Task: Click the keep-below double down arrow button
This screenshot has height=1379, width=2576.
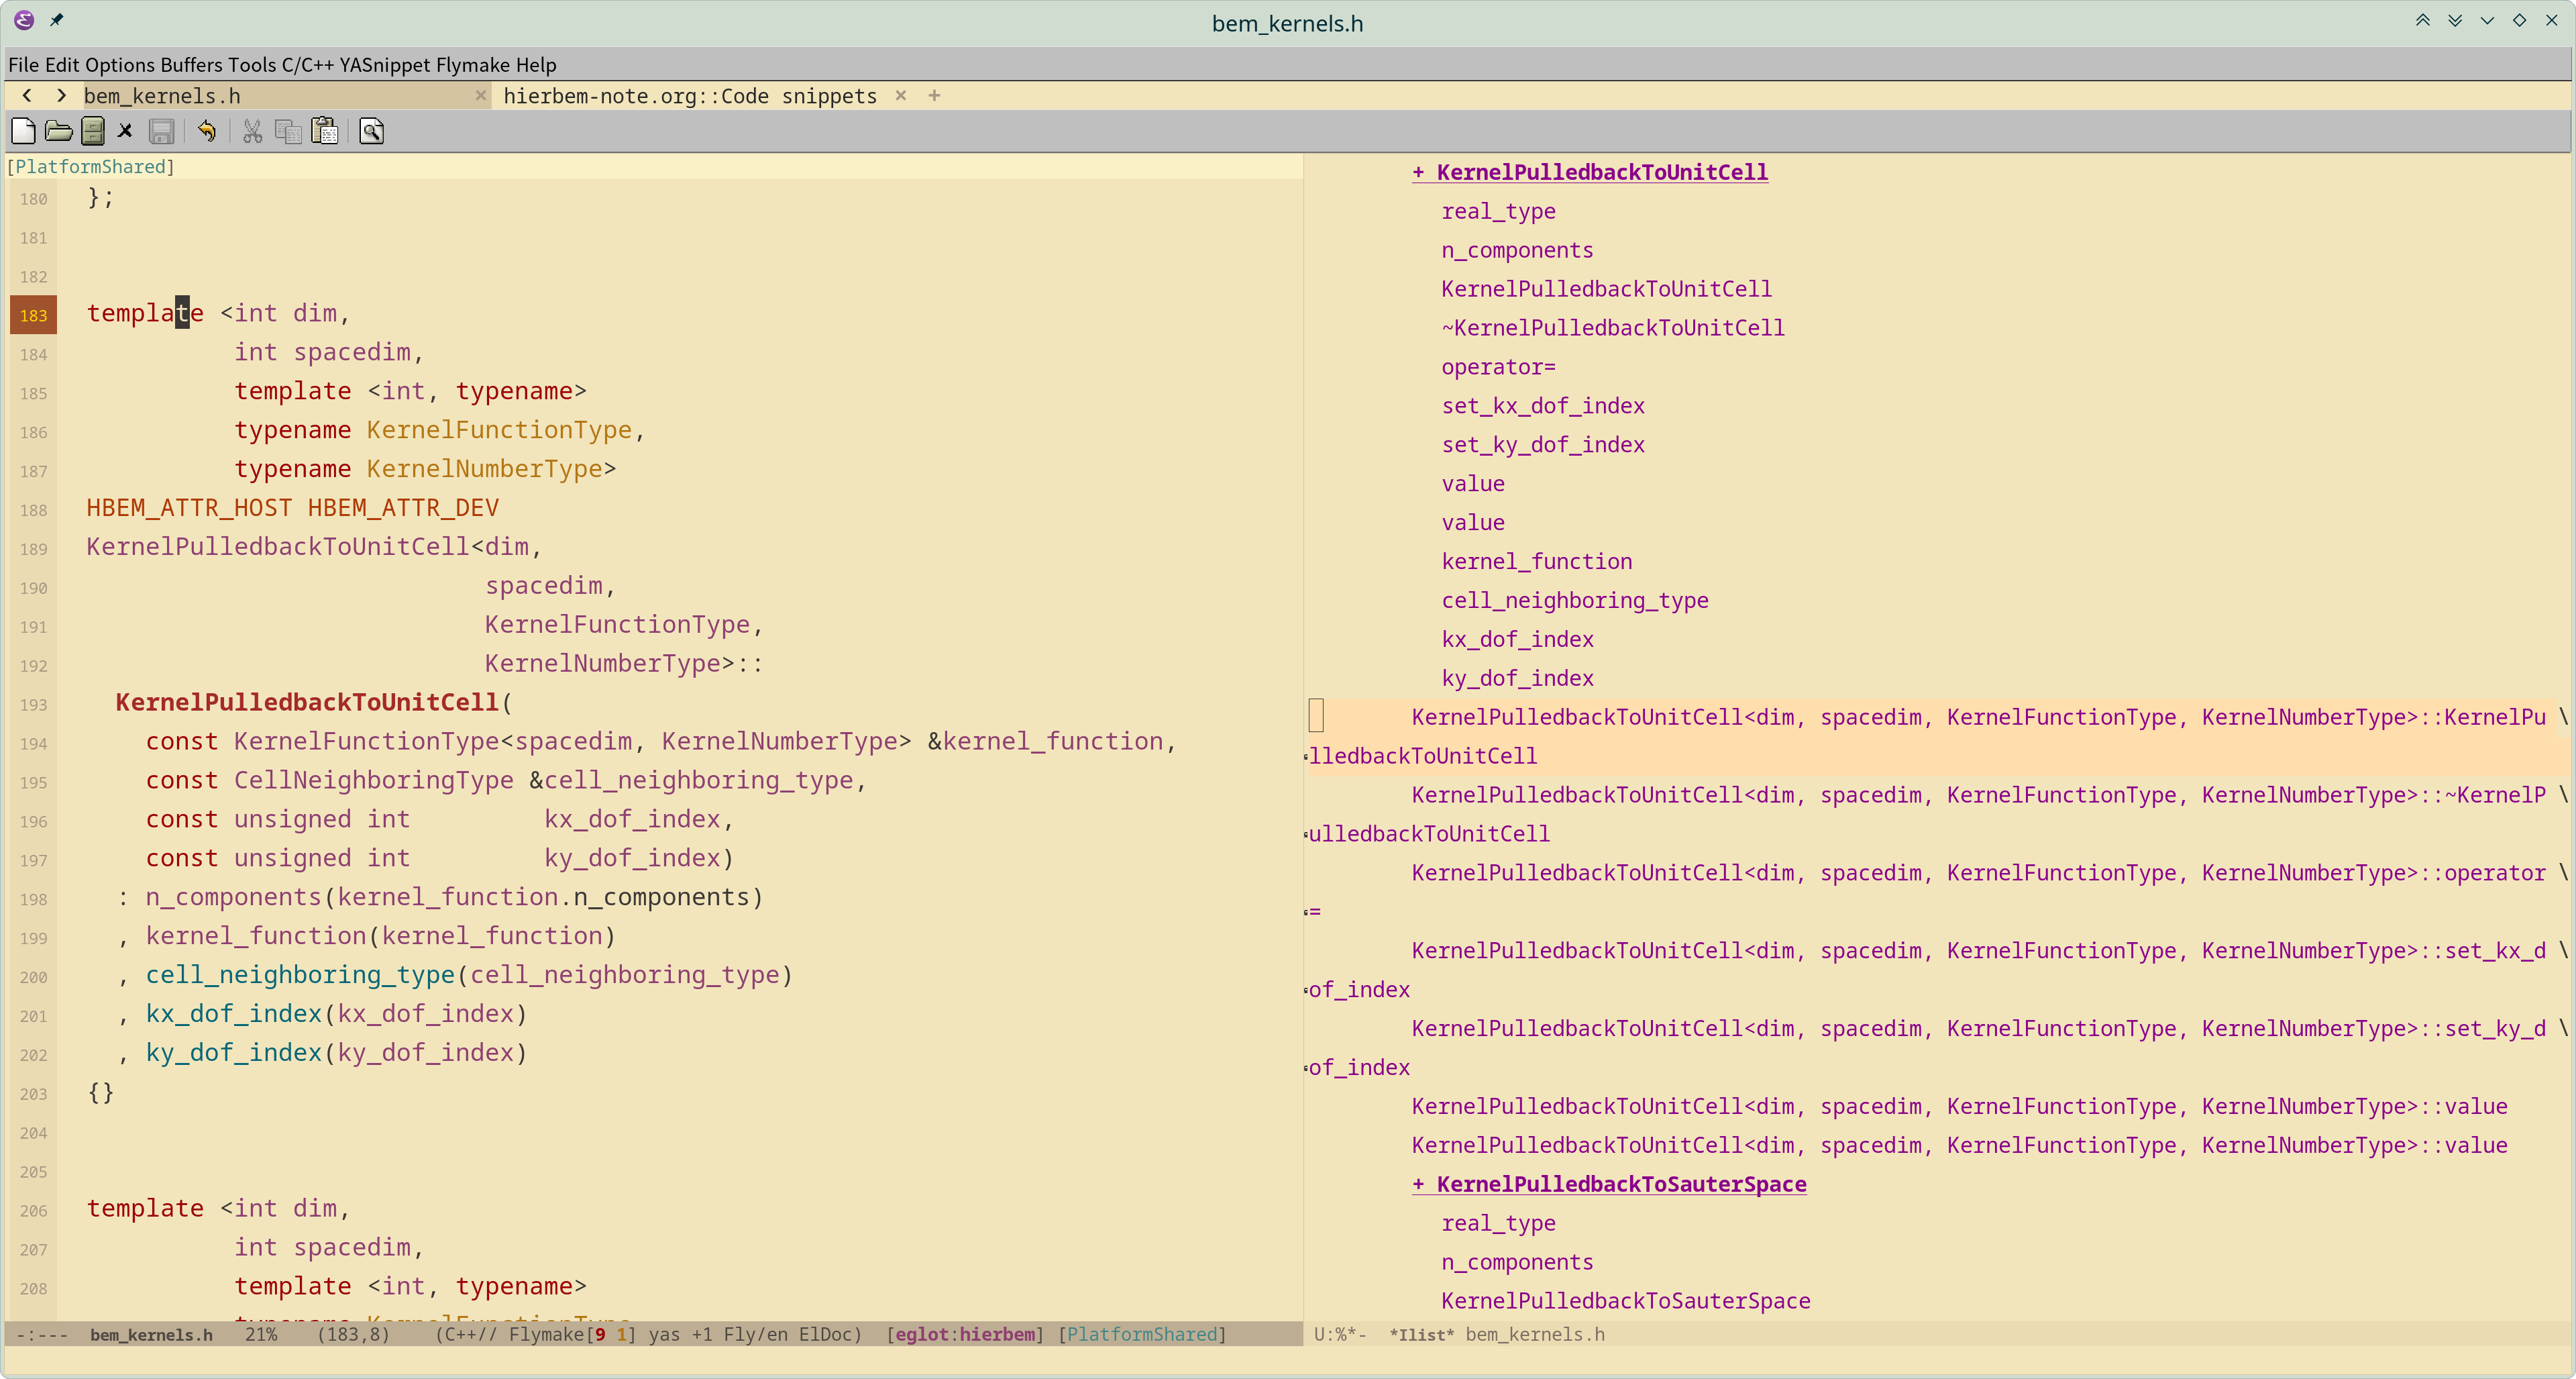Action: (x=2455, y=20)
